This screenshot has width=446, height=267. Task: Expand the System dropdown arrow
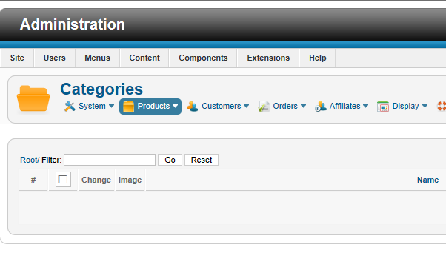(111, 107)
